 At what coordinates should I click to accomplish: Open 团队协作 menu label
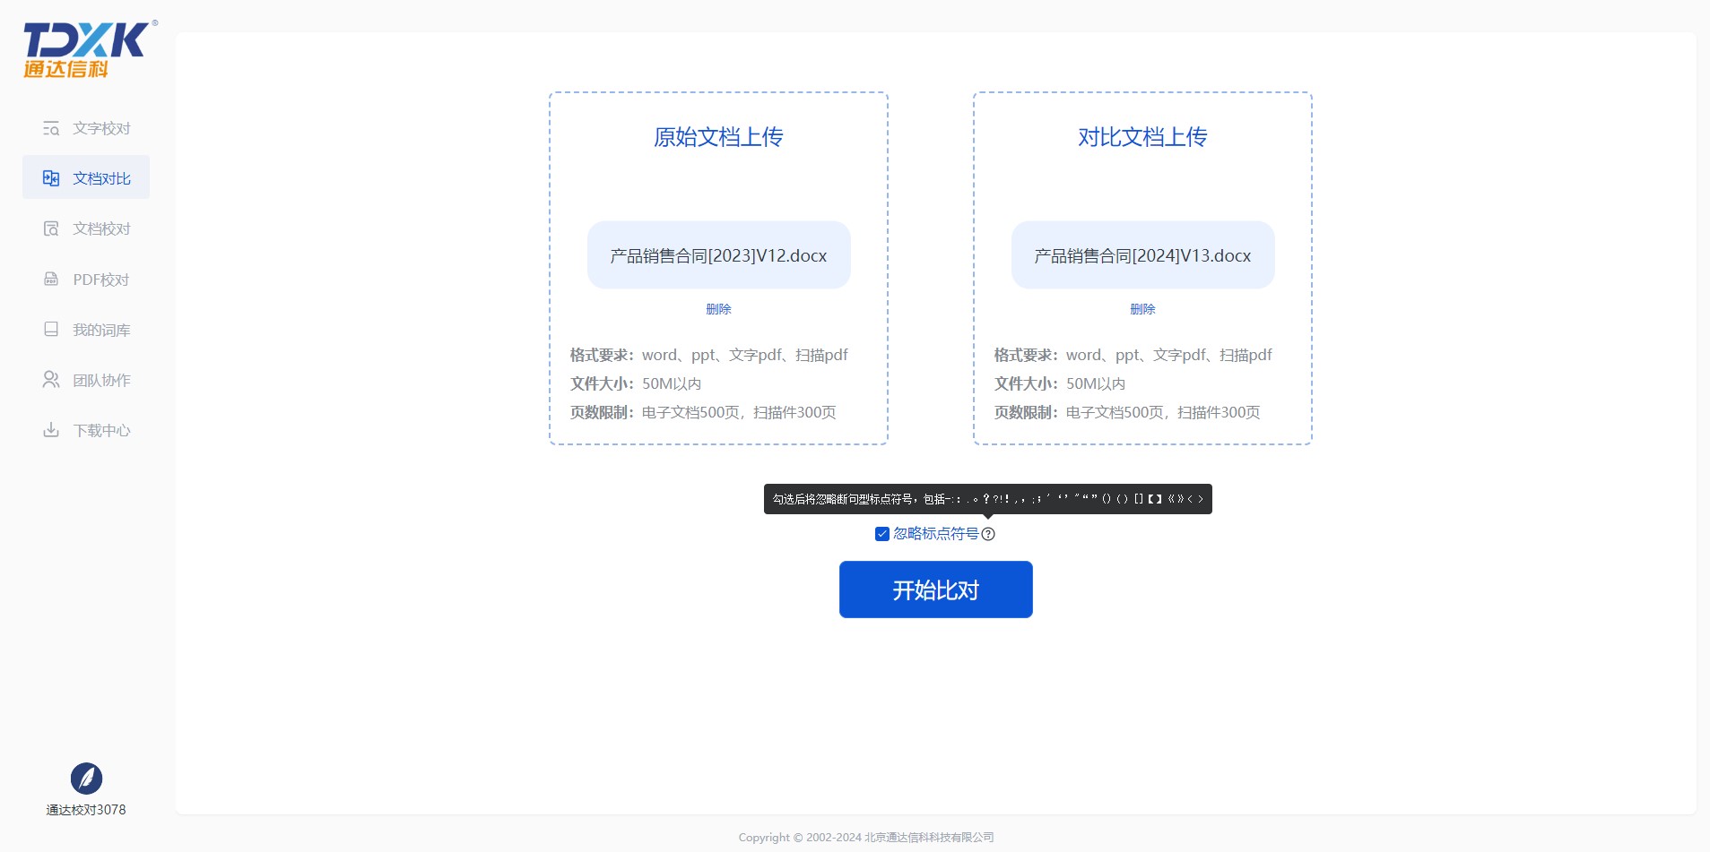click(x=102, y=380)
